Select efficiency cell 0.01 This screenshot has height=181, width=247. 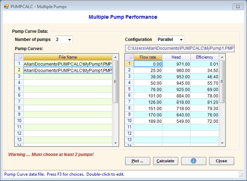204,64
